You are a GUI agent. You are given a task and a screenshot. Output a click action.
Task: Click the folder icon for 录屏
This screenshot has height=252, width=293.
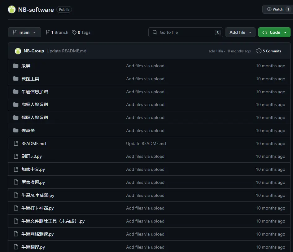pyautogui.click(x=16, y=66)
